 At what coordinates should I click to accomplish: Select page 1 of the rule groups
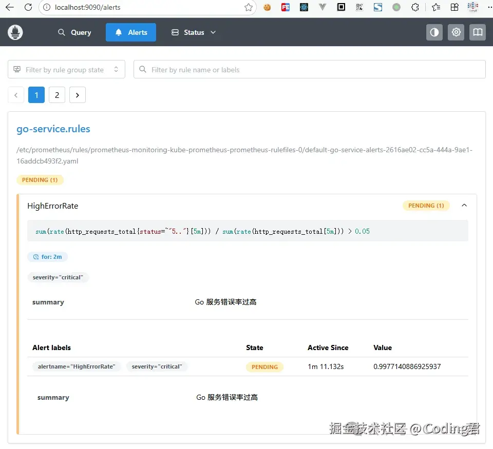coord(36,95)
